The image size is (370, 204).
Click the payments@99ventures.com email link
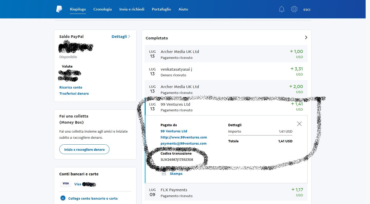point(183,143)
